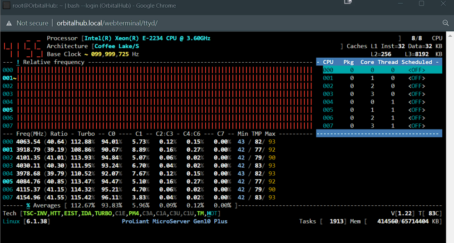The image size is (454, 243).
Task: Click the HOT technology flag
Action: (x=212, y=213)
